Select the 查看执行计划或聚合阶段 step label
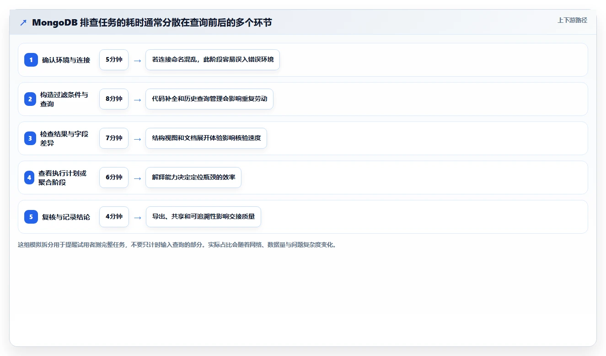Image resolution: width=606 pixels, height=356 pixels. pyautogui.click(x=62, y=178)
